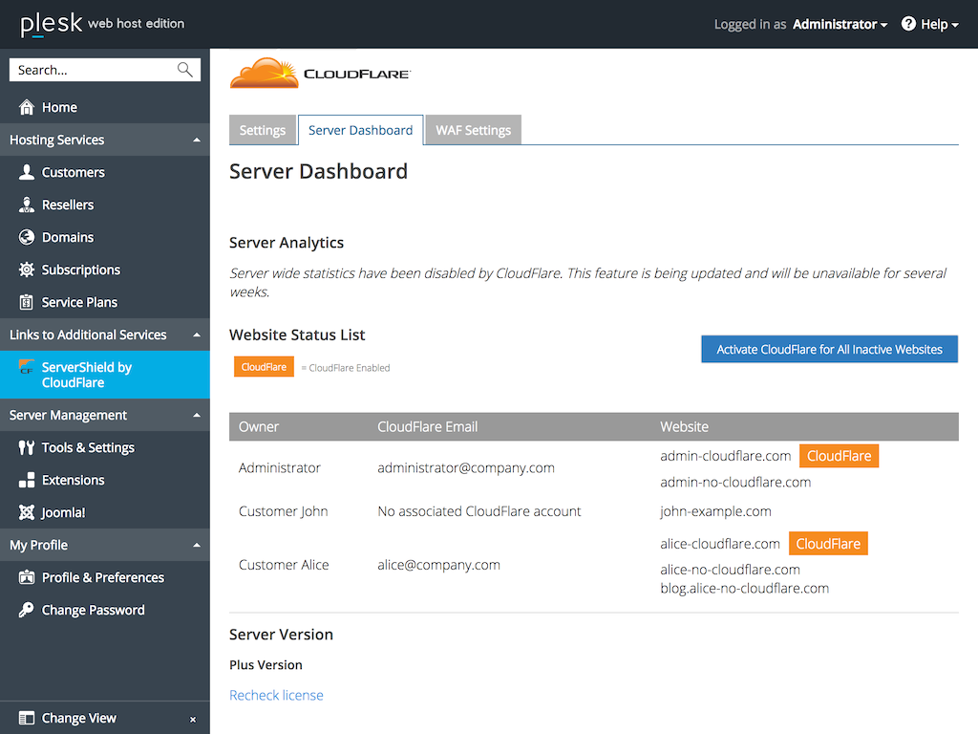The height and width of the screenshot is (734, 978).
Task: Click the Domains globe icon
Action: click(26, 237)
